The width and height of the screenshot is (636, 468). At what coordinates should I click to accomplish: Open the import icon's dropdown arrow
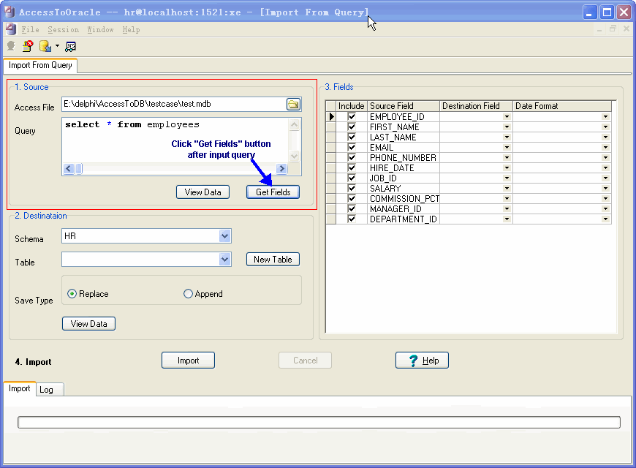[57, 46]
